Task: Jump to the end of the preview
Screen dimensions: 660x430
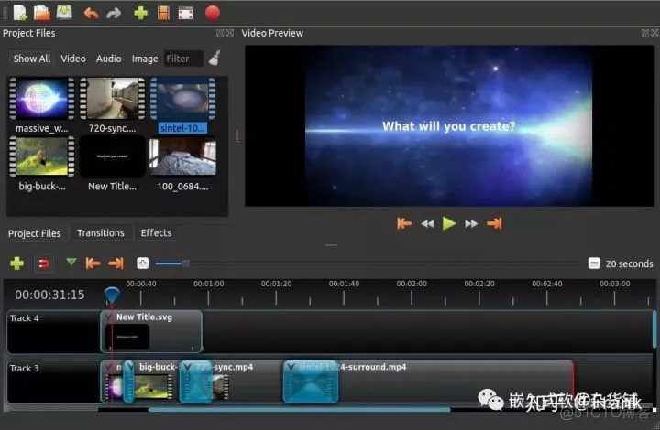Action: pyautogui.click(x=494, y=223)
